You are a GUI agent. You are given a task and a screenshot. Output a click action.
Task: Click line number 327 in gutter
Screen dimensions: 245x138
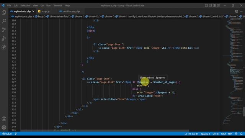click(x=14, y=82)
